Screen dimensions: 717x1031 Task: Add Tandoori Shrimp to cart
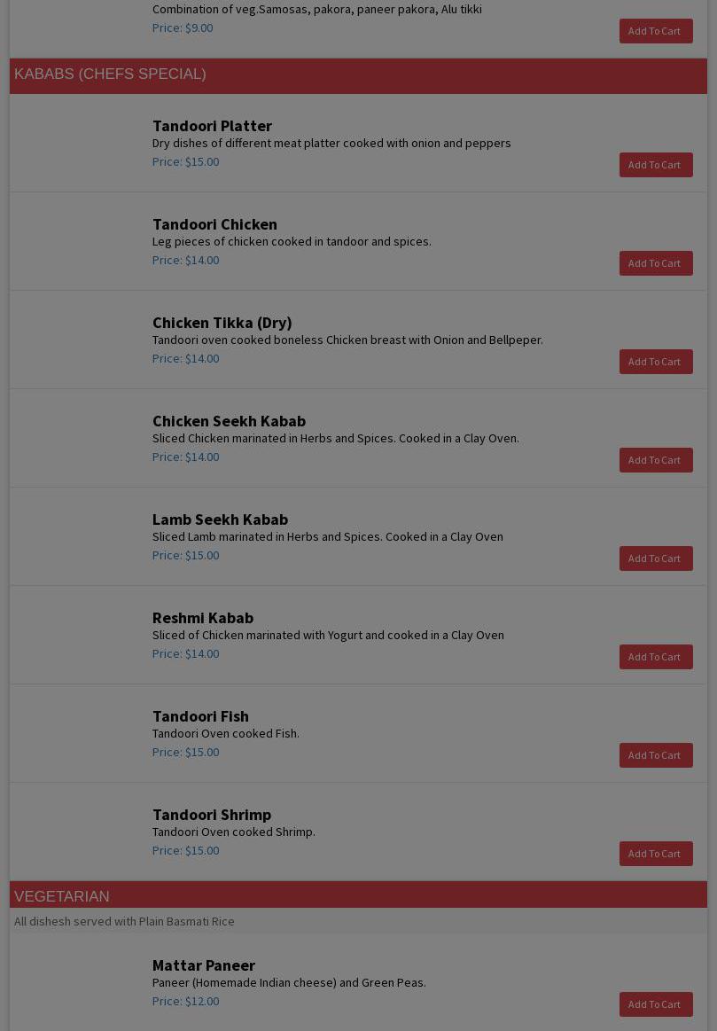[x=655, y=854]
